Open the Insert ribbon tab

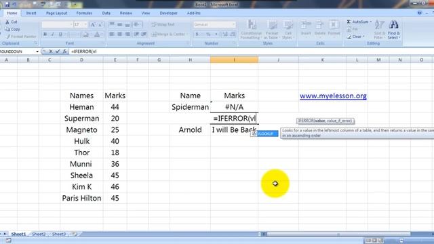pos(31,13)
